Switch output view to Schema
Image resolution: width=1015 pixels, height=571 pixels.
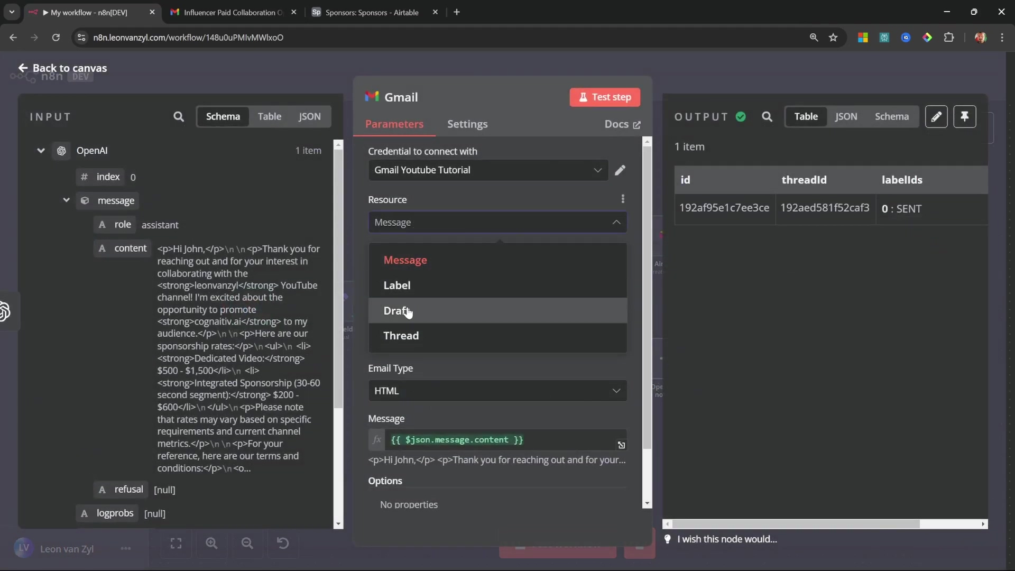891,117
